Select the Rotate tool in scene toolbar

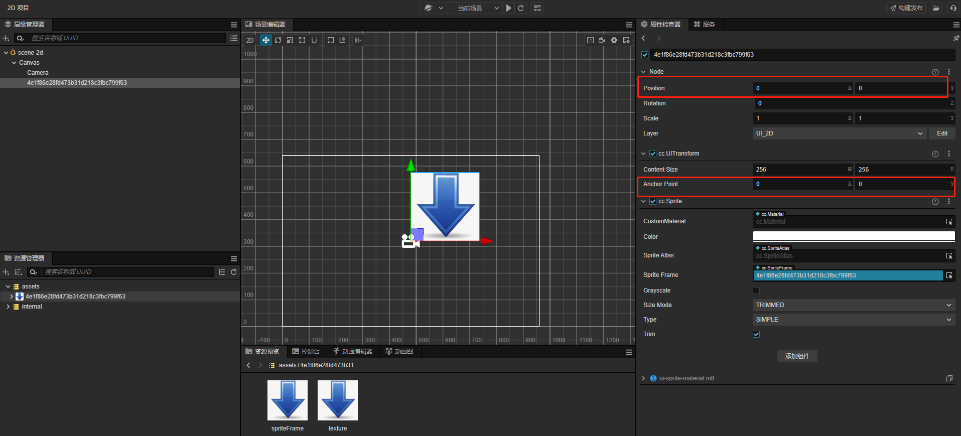[278, 40]
